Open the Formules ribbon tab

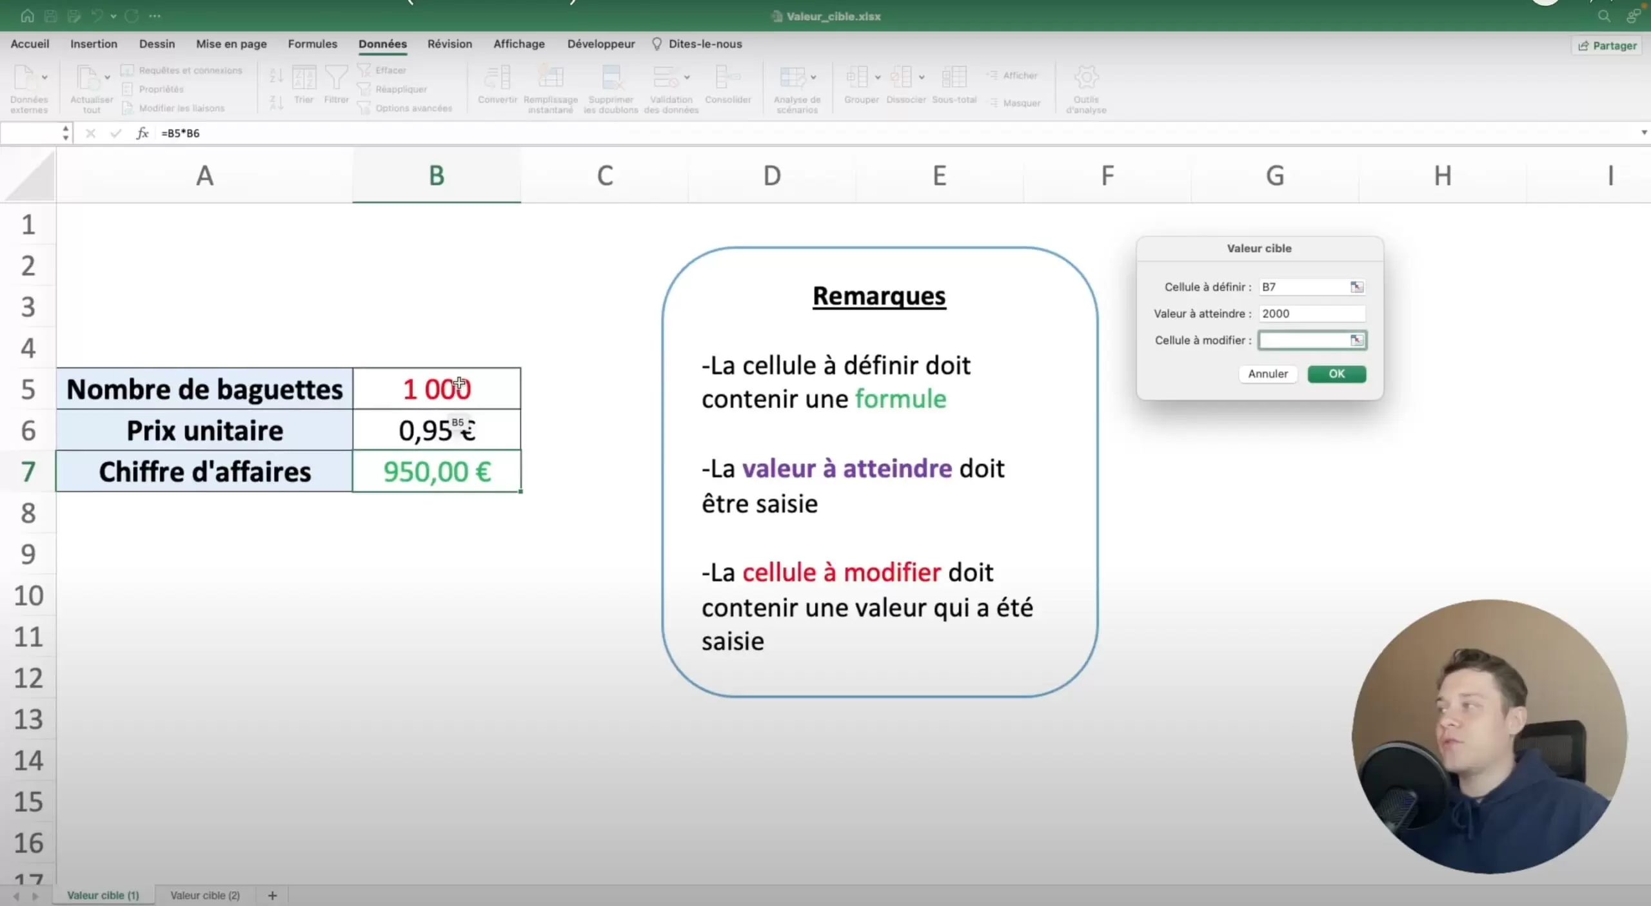coord(312,44)
